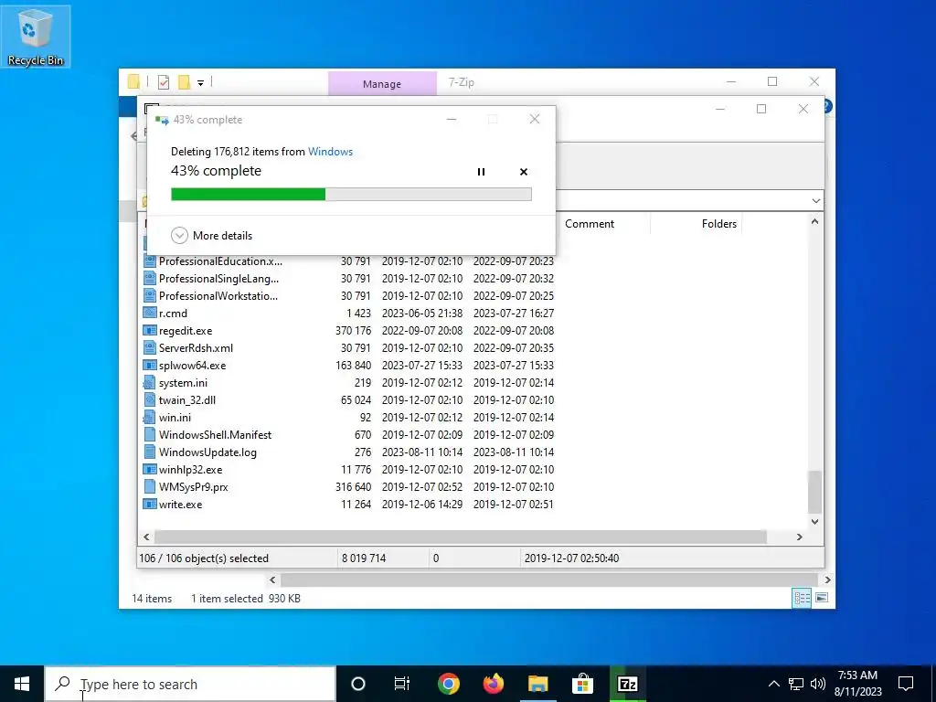936x702 pixels.
Task: Click the green deletion progress bar
Action: click(351, 194)
